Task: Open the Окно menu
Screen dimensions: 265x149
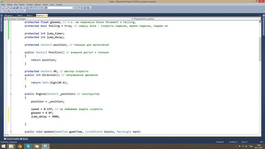Action: point(52,5)
